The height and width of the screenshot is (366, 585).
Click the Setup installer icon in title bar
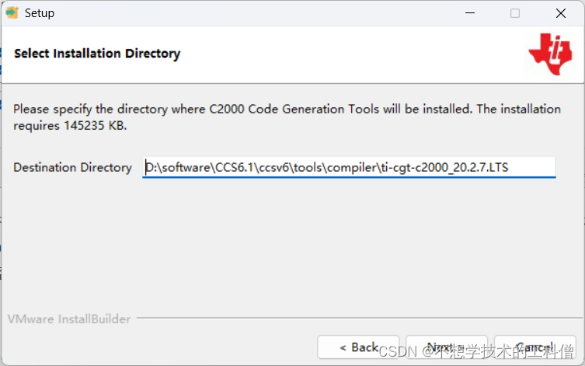click(x=12, y=13)
